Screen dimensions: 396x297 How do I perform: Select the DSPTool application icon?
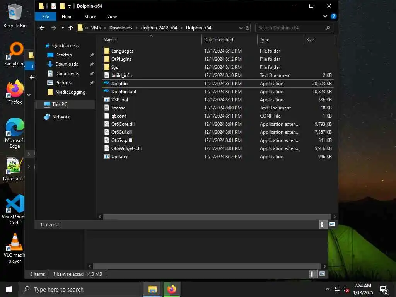pos(107,99)
